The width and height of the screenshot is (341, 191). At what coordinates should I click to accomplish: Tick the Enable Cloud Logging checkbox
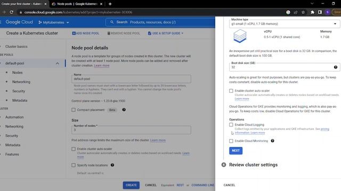(231, 125)
